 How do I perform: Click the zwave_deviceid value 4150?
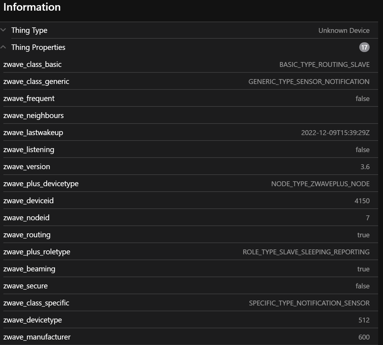(x=362, y=201)
